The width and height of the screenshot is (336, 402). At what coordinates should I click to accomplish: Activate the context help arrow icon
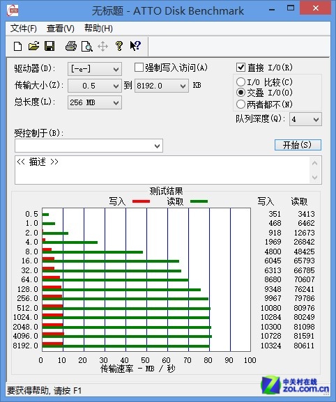tap(135, 46)
